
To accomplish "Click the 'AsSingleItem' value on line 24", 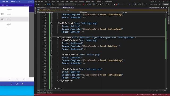I will click(126, 38).
